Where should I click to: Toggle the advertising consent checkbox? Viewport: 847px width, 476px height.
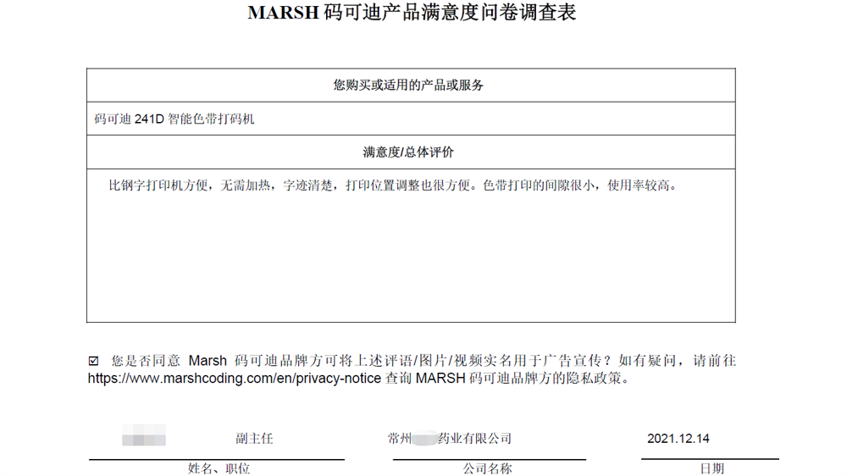(x=93, y=360)
